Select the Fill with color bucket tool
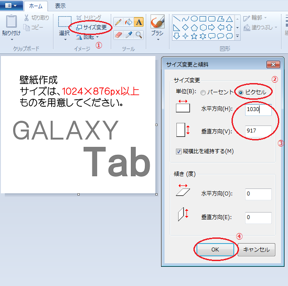Viewport: 288px width, 286px height. pyautogui.click(x=129, y=22)
